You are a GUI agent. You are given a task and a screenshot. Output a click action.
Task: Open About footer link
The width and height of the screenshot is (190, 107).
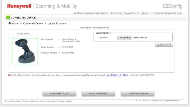click(70, 101)
